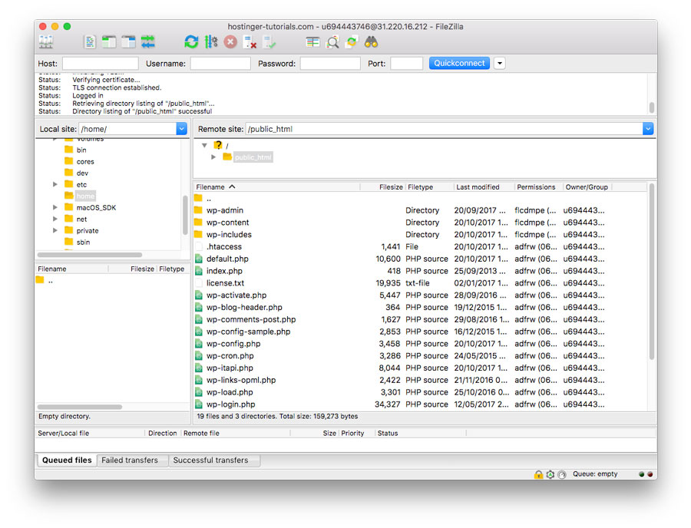Open the Local site path dropdown
Viewport: 691px width, 528px height.
tap(181, 129)
